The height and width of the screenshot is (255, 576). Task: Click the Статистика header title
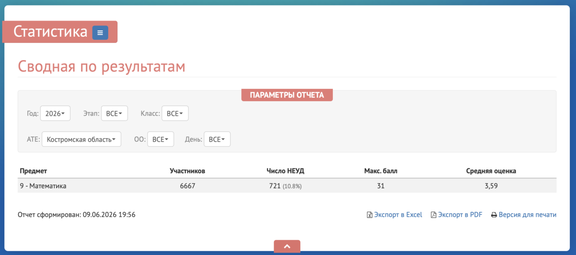click(x=50, y=32)
